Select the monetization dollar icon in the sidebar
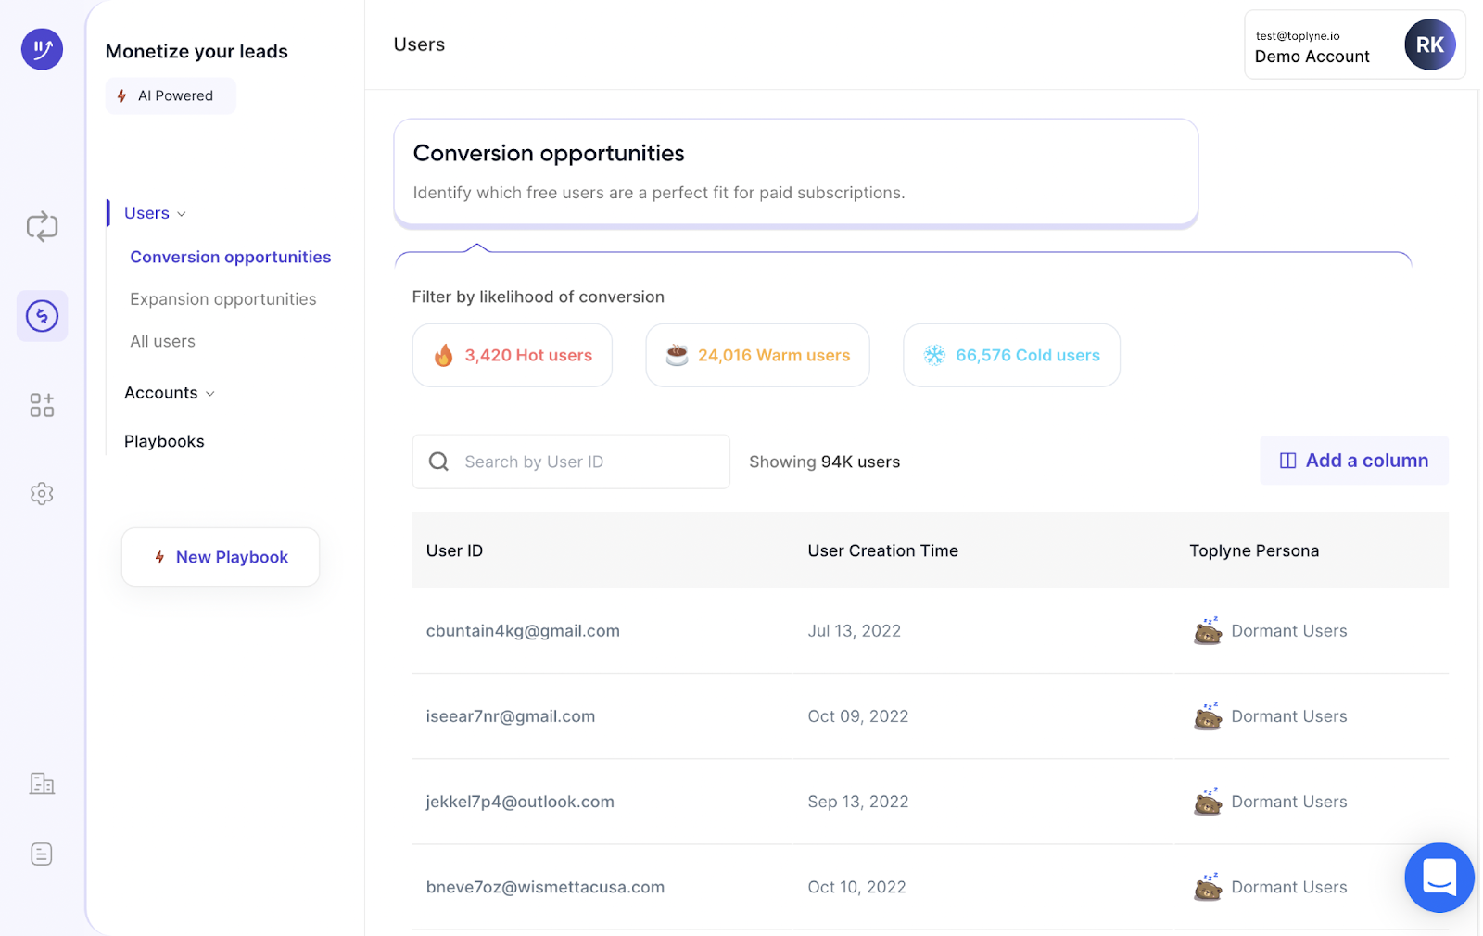This screenshot has width=1483, height=936. (x=42, y=315)
